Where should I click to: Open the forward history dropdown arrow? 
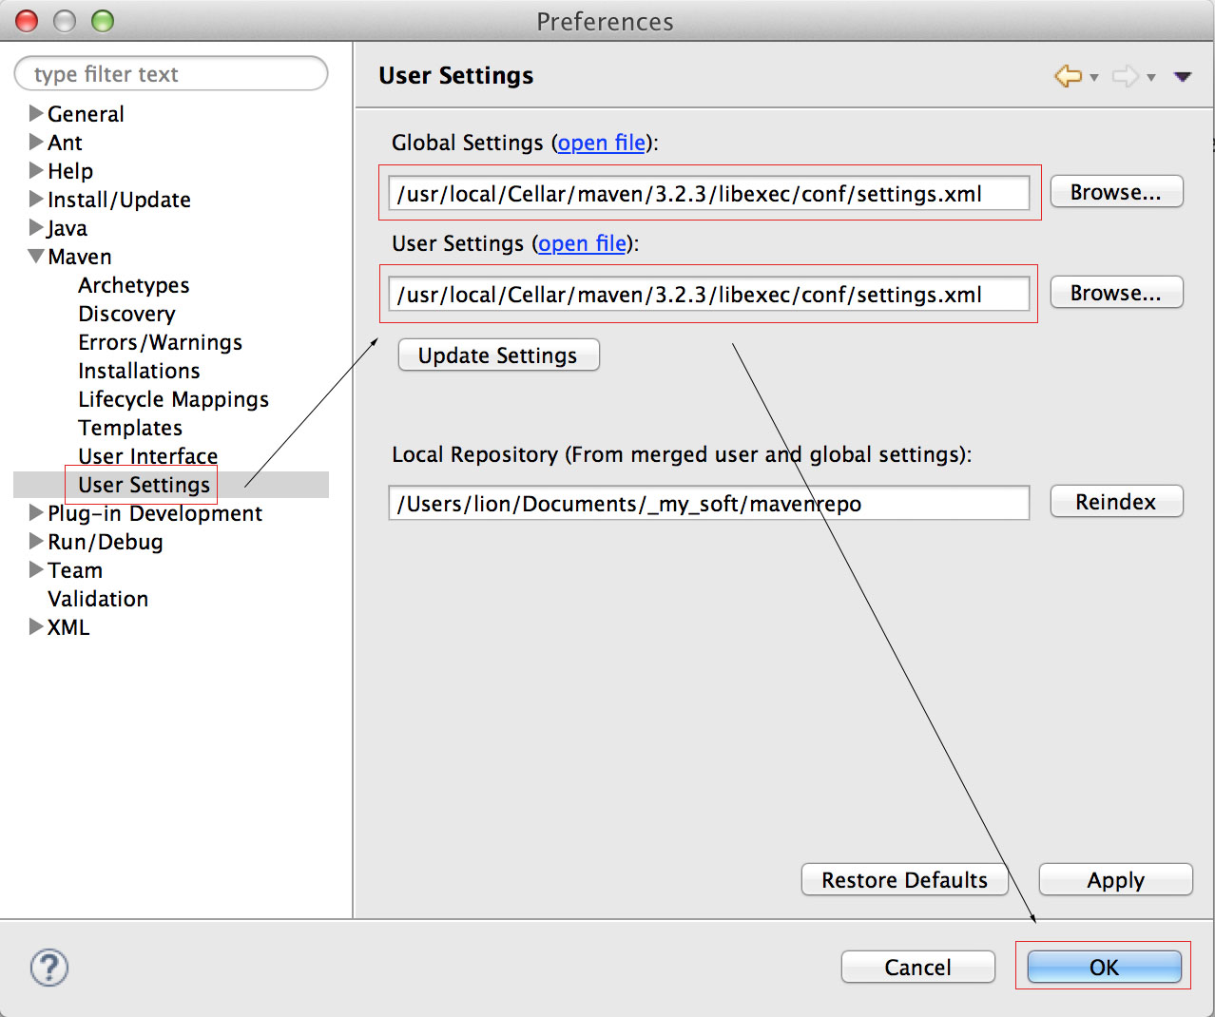pos(1151,78)
